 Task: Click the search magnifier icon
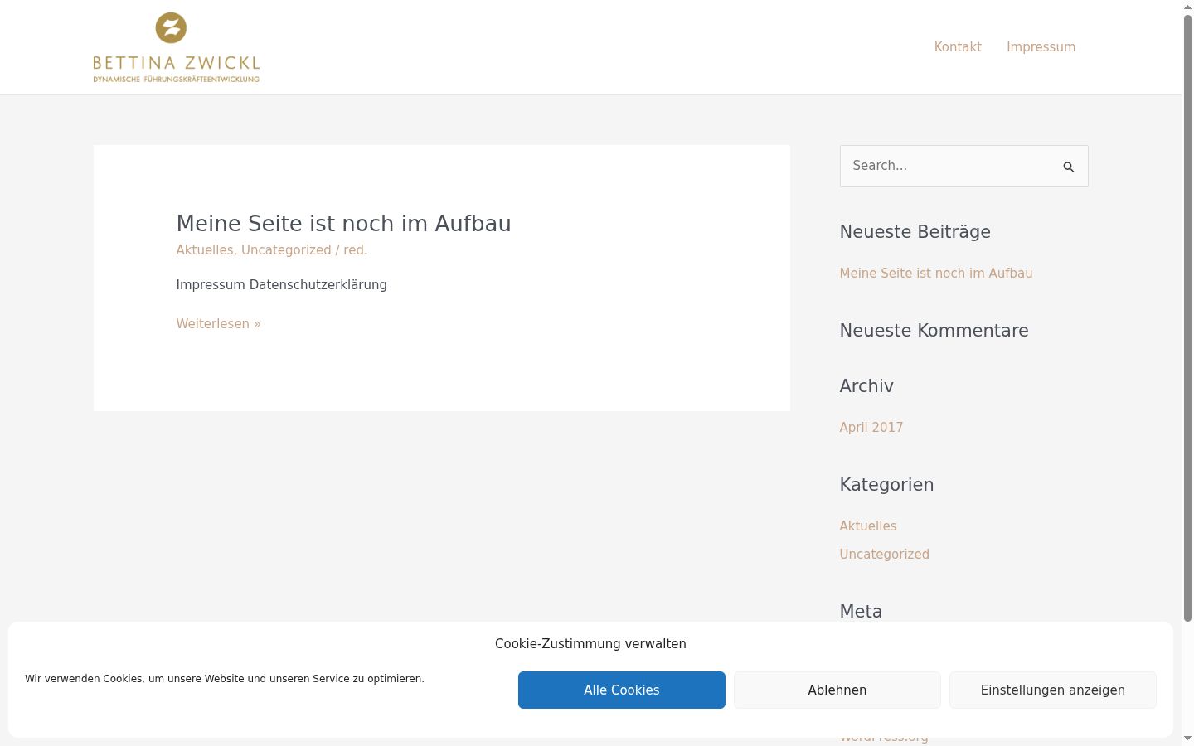(x=1069, y=167)
